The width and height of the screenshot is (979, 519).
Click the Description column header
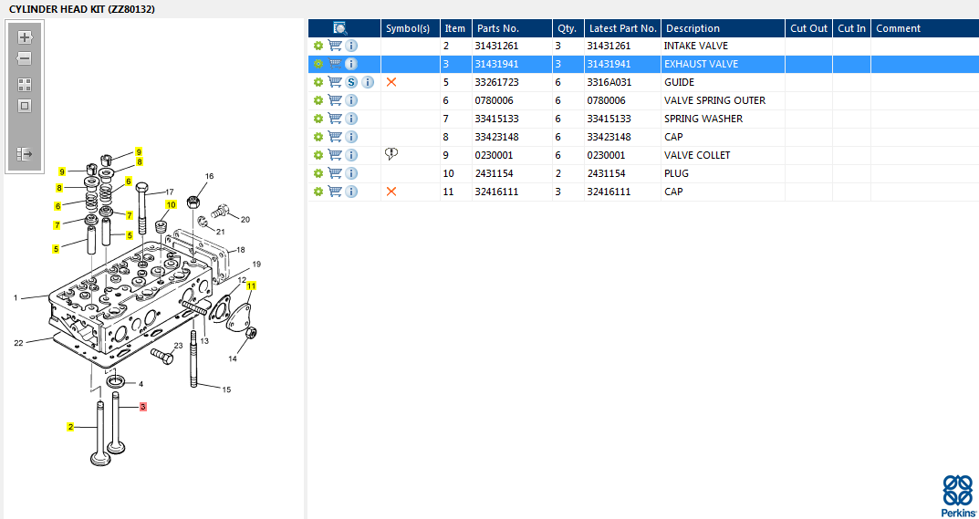click(x=723, y=28)
